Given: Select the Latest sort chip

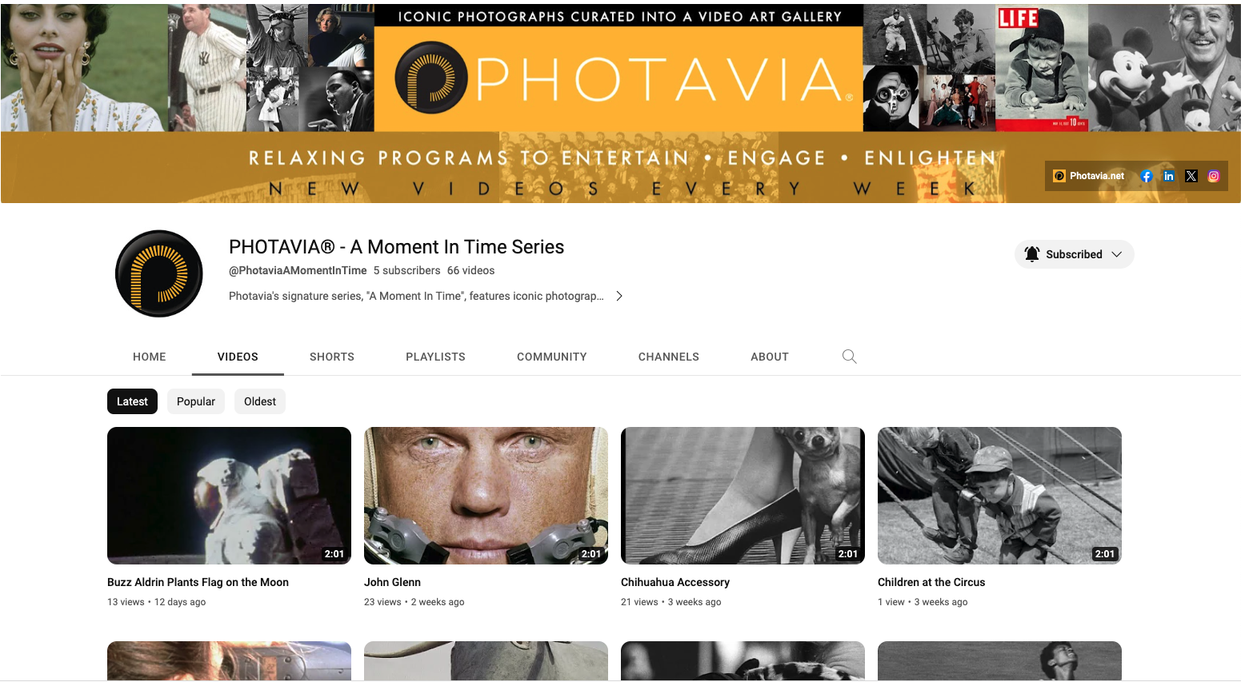Looking at the screenshot, I should point(132,401).
